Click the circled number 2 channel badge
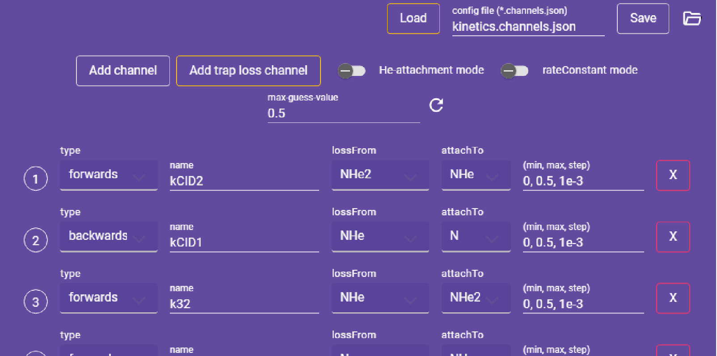The height and width of the screenshot is (356, 717). [36, 240]
